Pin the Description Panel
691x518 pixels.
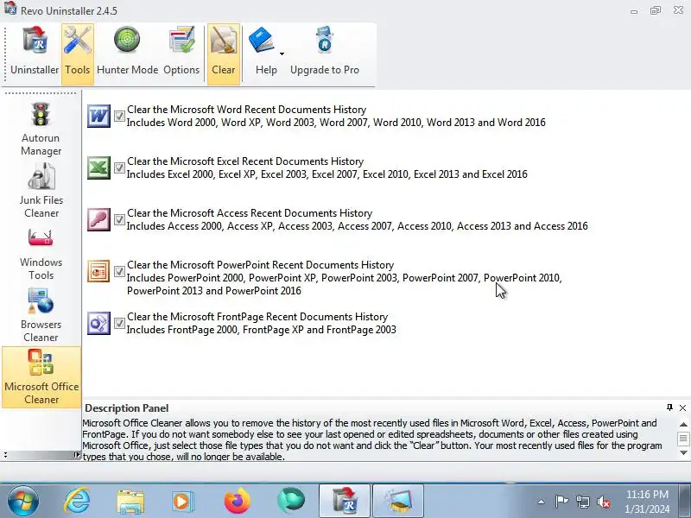pyautogui.click(x=669, y=407)
